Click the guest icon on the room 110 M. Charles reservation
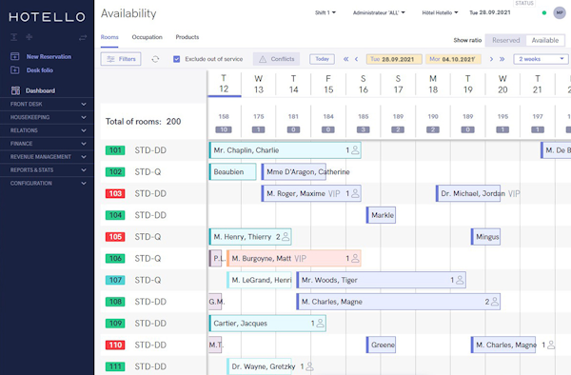 point(551,345)
